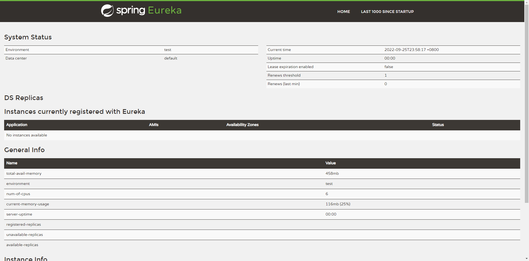Click the "unavailable-replicas" row name
Viewport: 529px width, 261px height.
tap(25, 235)
